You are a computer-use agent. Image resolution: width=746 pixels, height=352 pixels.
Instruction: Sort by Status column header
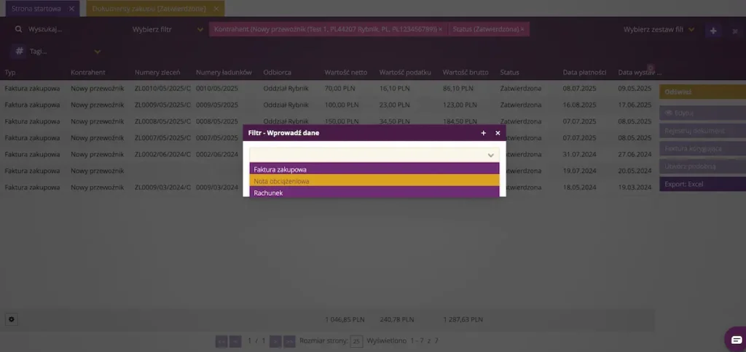[x=509, y=73]
